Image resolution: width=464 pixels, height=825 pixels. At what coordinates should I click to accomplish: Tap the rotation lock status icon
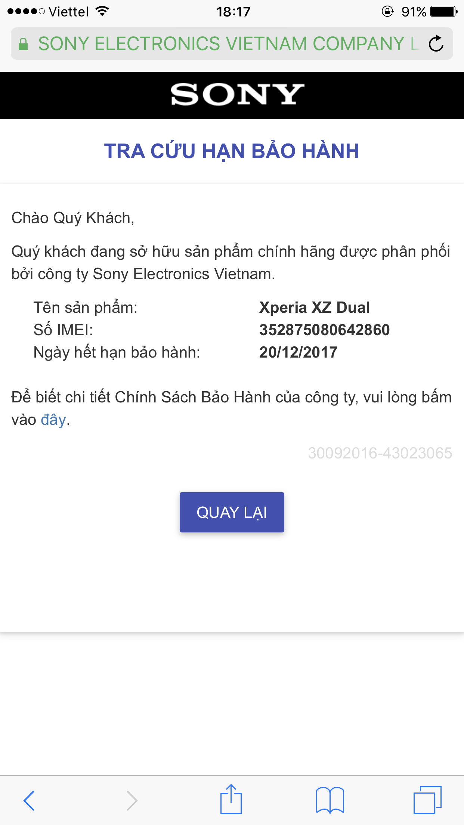click(388, 12)
